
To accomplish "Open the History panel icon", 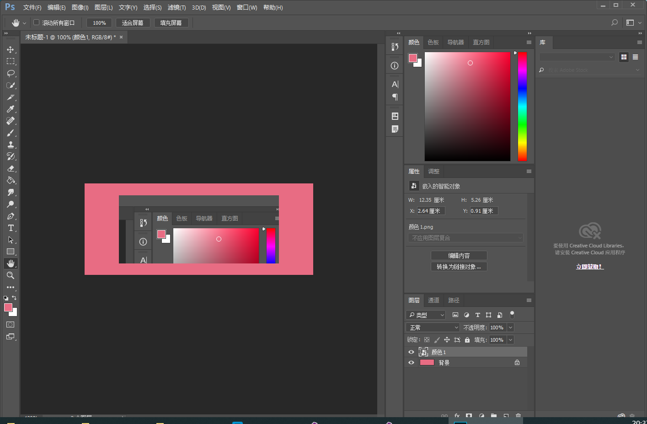I will (395, 46).
